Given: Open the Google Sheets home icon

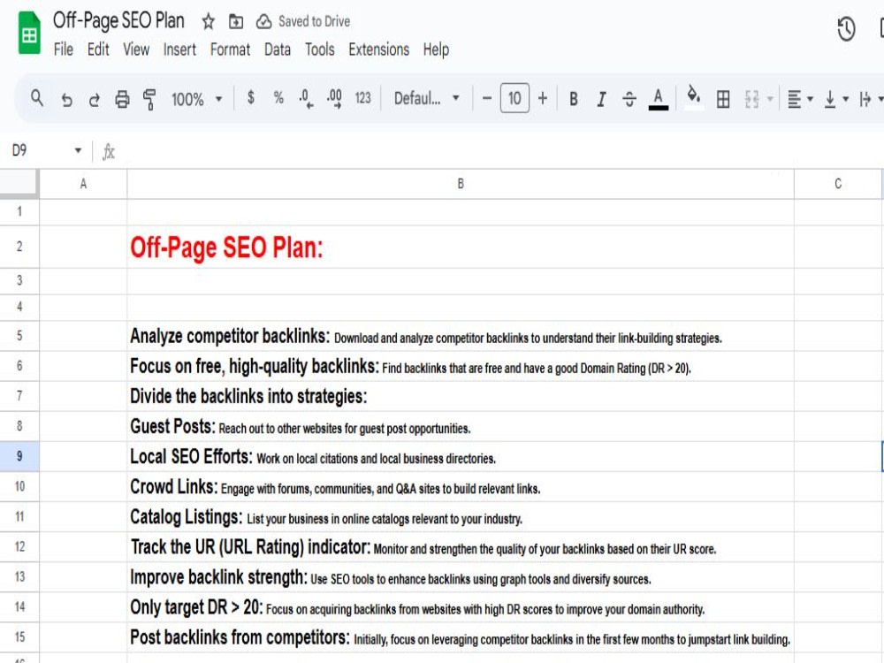Looking at the screenshot, I should click(x=29, y=34).
